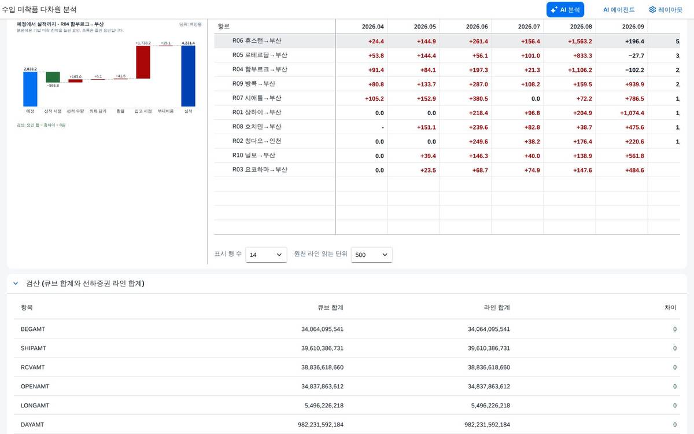Click the 5,496,226,218 value under 라인 합계
This screenshot has width=694, height=434.
click(x=491, y=406)
